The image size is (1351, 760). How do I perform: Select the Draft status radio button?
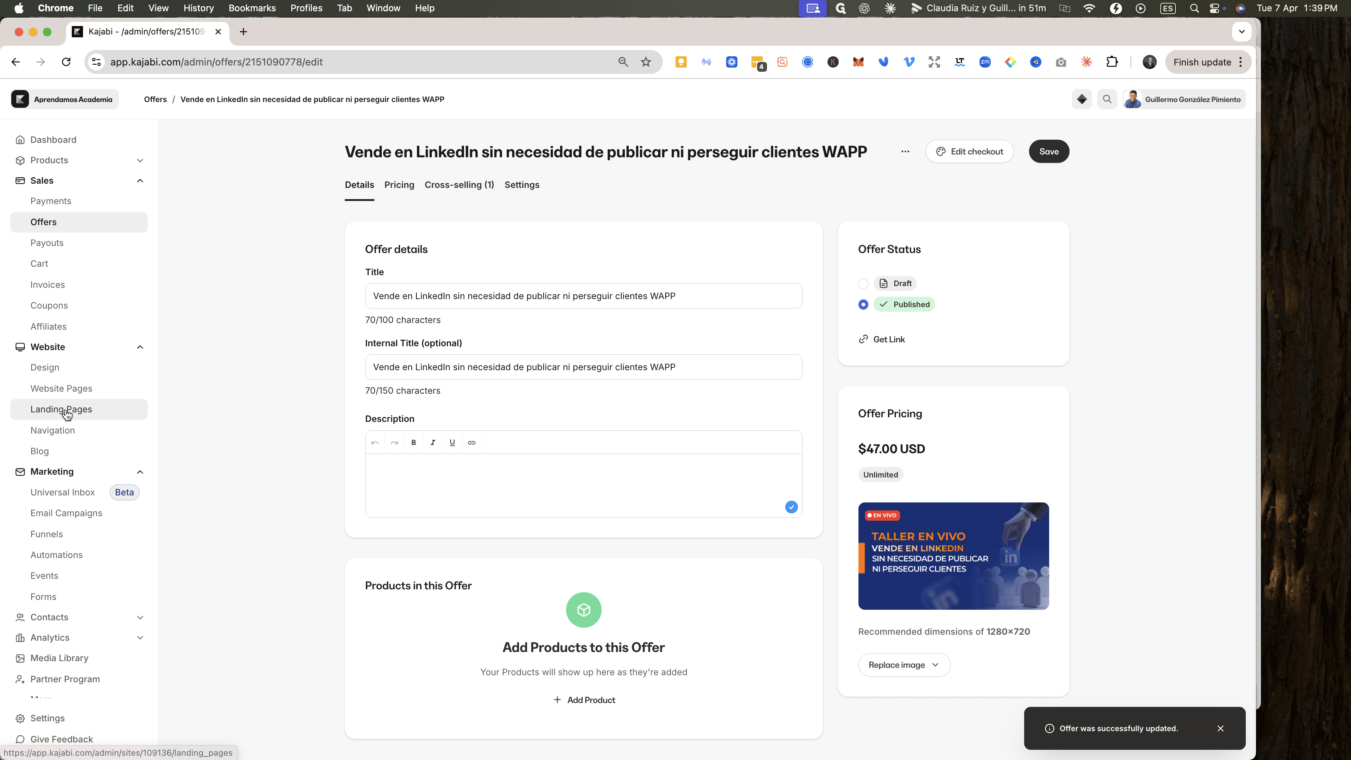pos(863,284)
